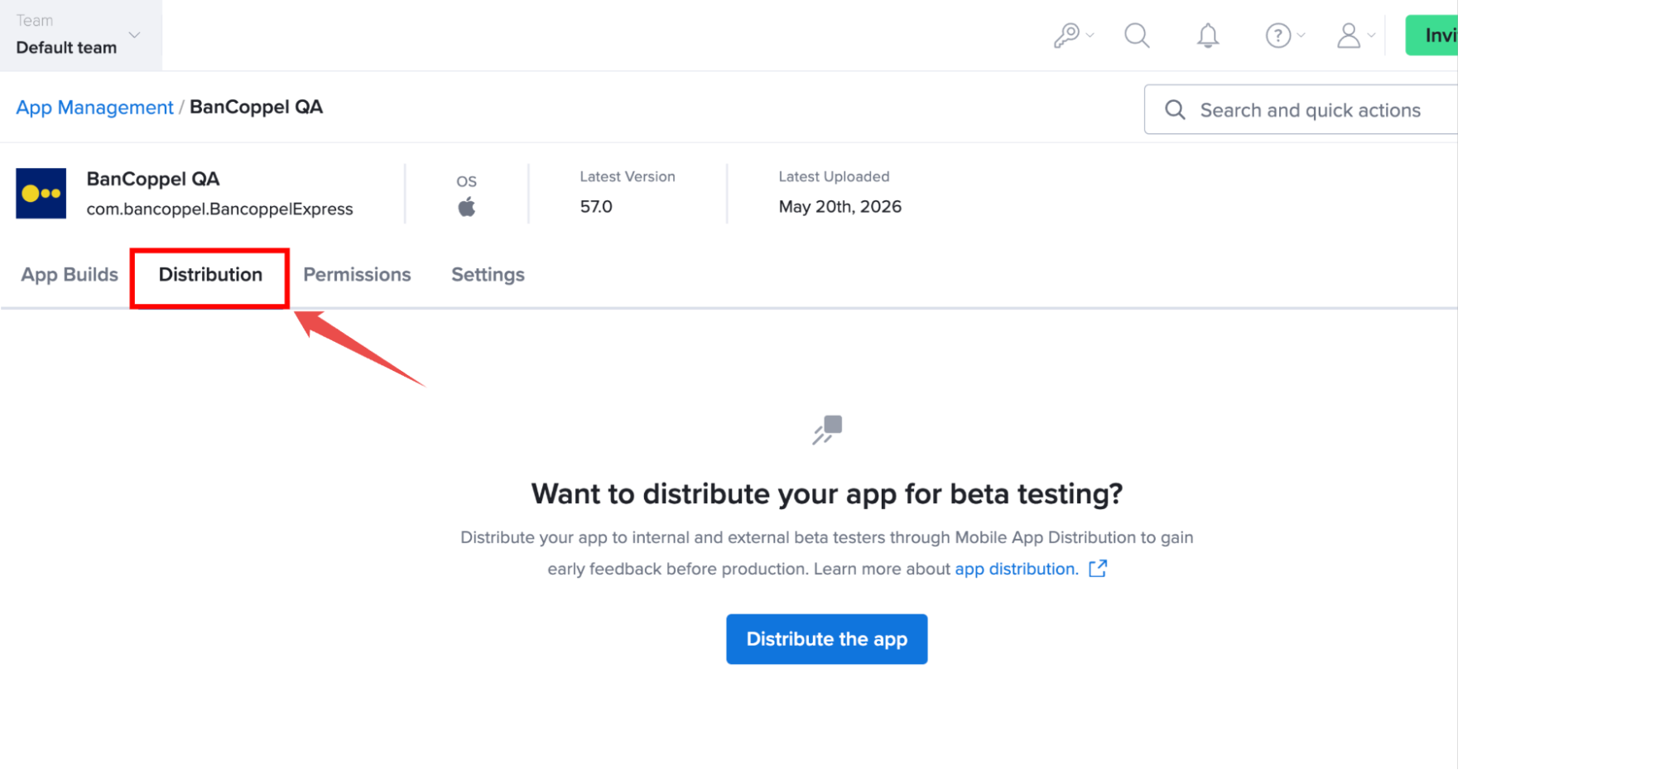Viewport: 1655px width, 770px height.
Task: Open notifications bell icon
Action: (x=1208, y=36)
